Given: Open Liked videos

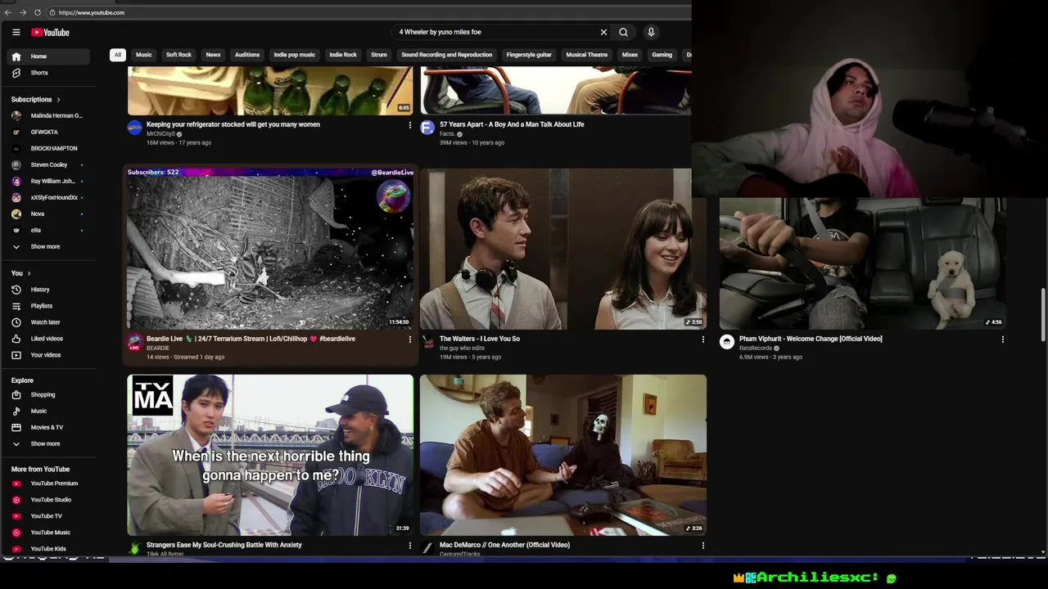Looking at the screenshot, I should coord(48,339).
